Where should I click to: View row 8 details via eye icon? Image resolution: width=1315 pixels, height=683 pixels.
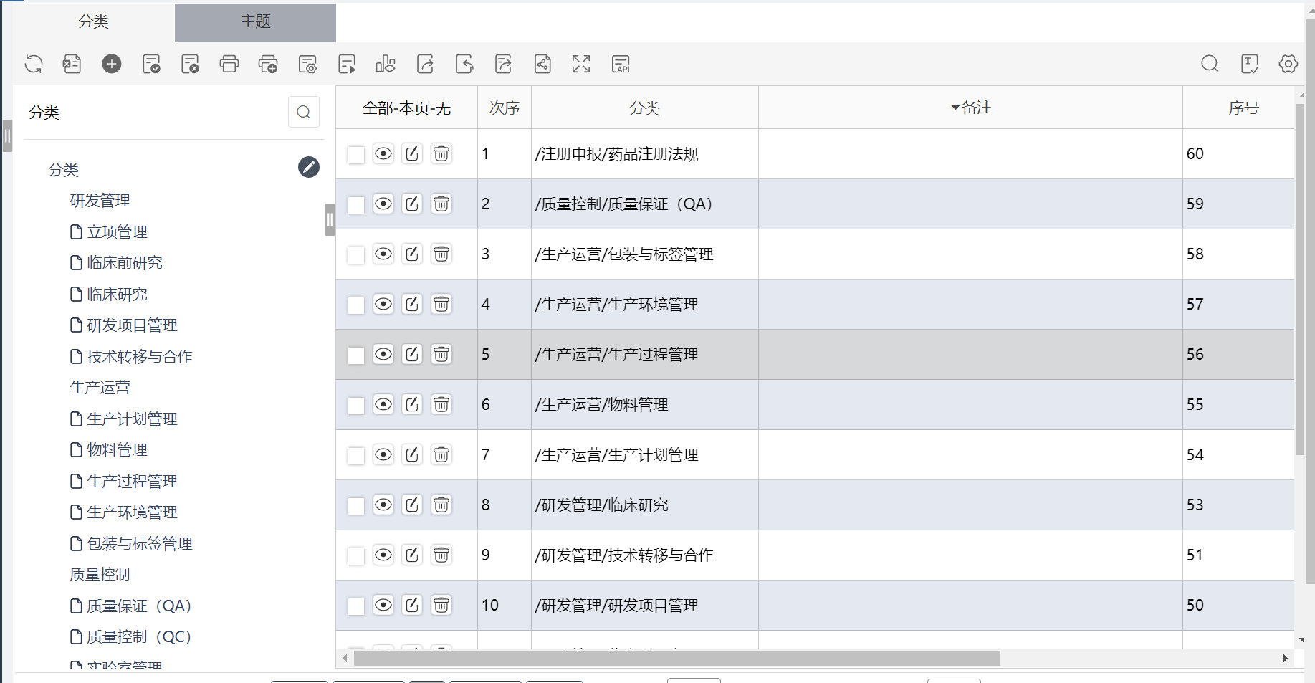click(383, 505)
